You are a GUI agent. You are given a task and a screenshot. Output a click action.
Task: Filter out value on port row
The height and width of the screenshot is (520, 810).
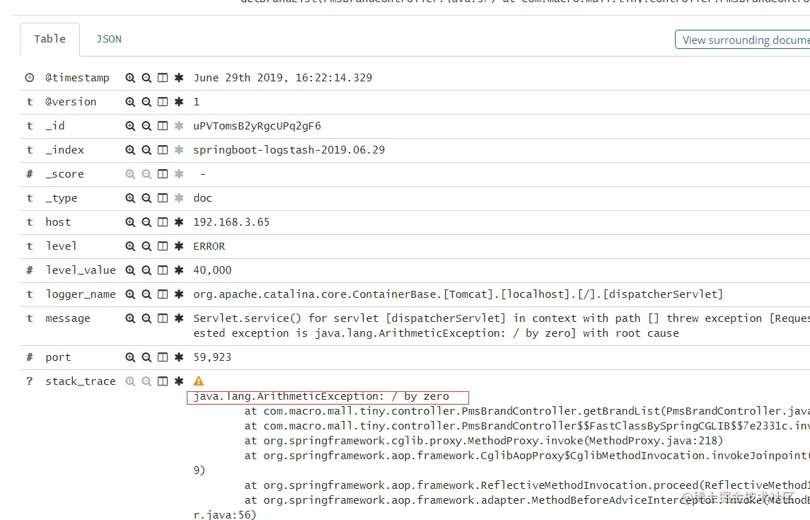pyautogui.click(x=146, y=357)
